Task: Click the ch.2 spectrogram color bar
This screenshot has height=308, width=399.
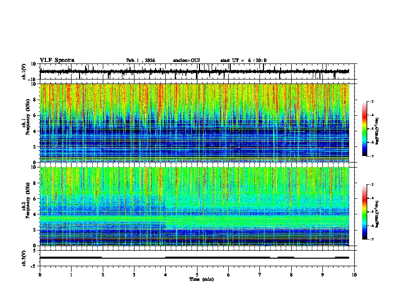Action: 365,212
